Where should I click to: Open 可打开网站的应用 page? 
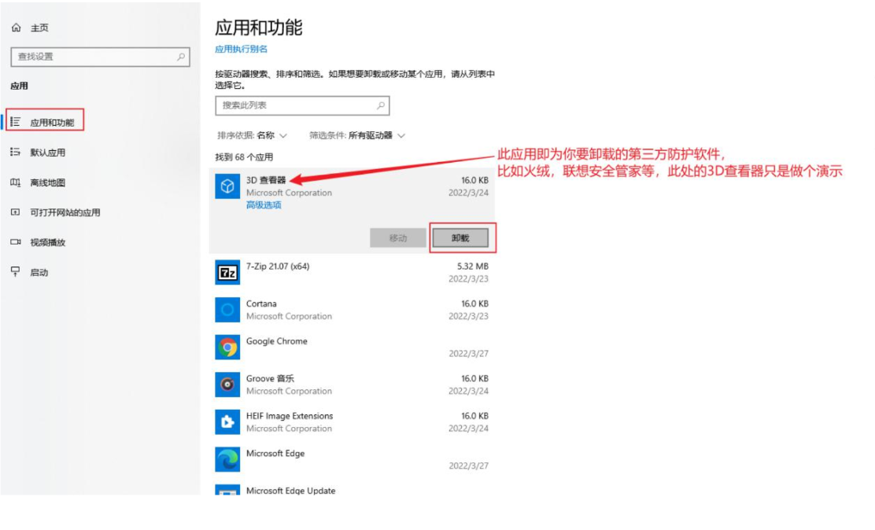65,212
